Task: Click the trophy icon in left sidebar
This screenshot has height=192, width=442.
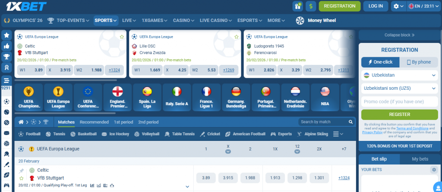Action: pyautogui.click(x=6, y=56)
